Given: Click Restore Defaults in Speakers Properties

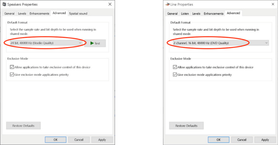Looking at the screenshot, I should tap(23, 126).
